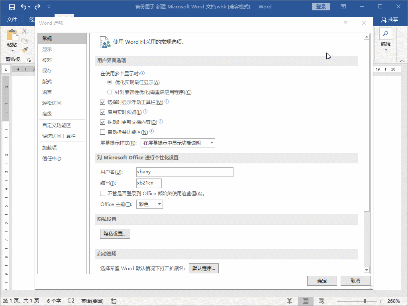Select 版式 category
The image size is (408, 306).
[x=62, y=81]
